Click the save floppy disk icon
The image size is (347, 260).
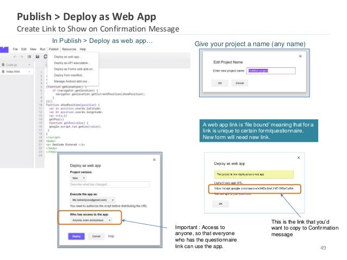point(38,57)
